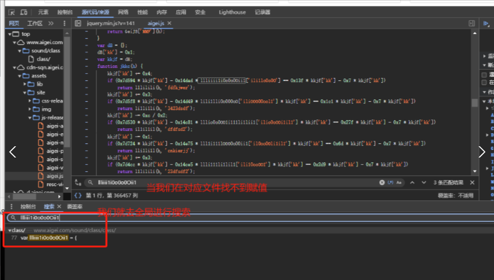Click the code editor vertical scrollbar thumb
Image resolution: width=494 pixels, height=280 pixels.
click(475, 103)
